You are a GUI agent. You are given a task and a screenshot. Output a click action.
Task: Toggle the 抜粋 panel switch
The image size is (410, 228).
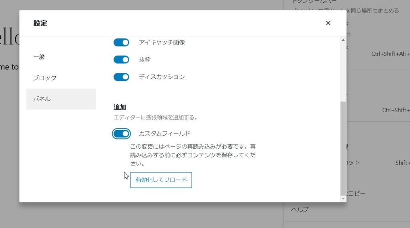click(121, 60)
